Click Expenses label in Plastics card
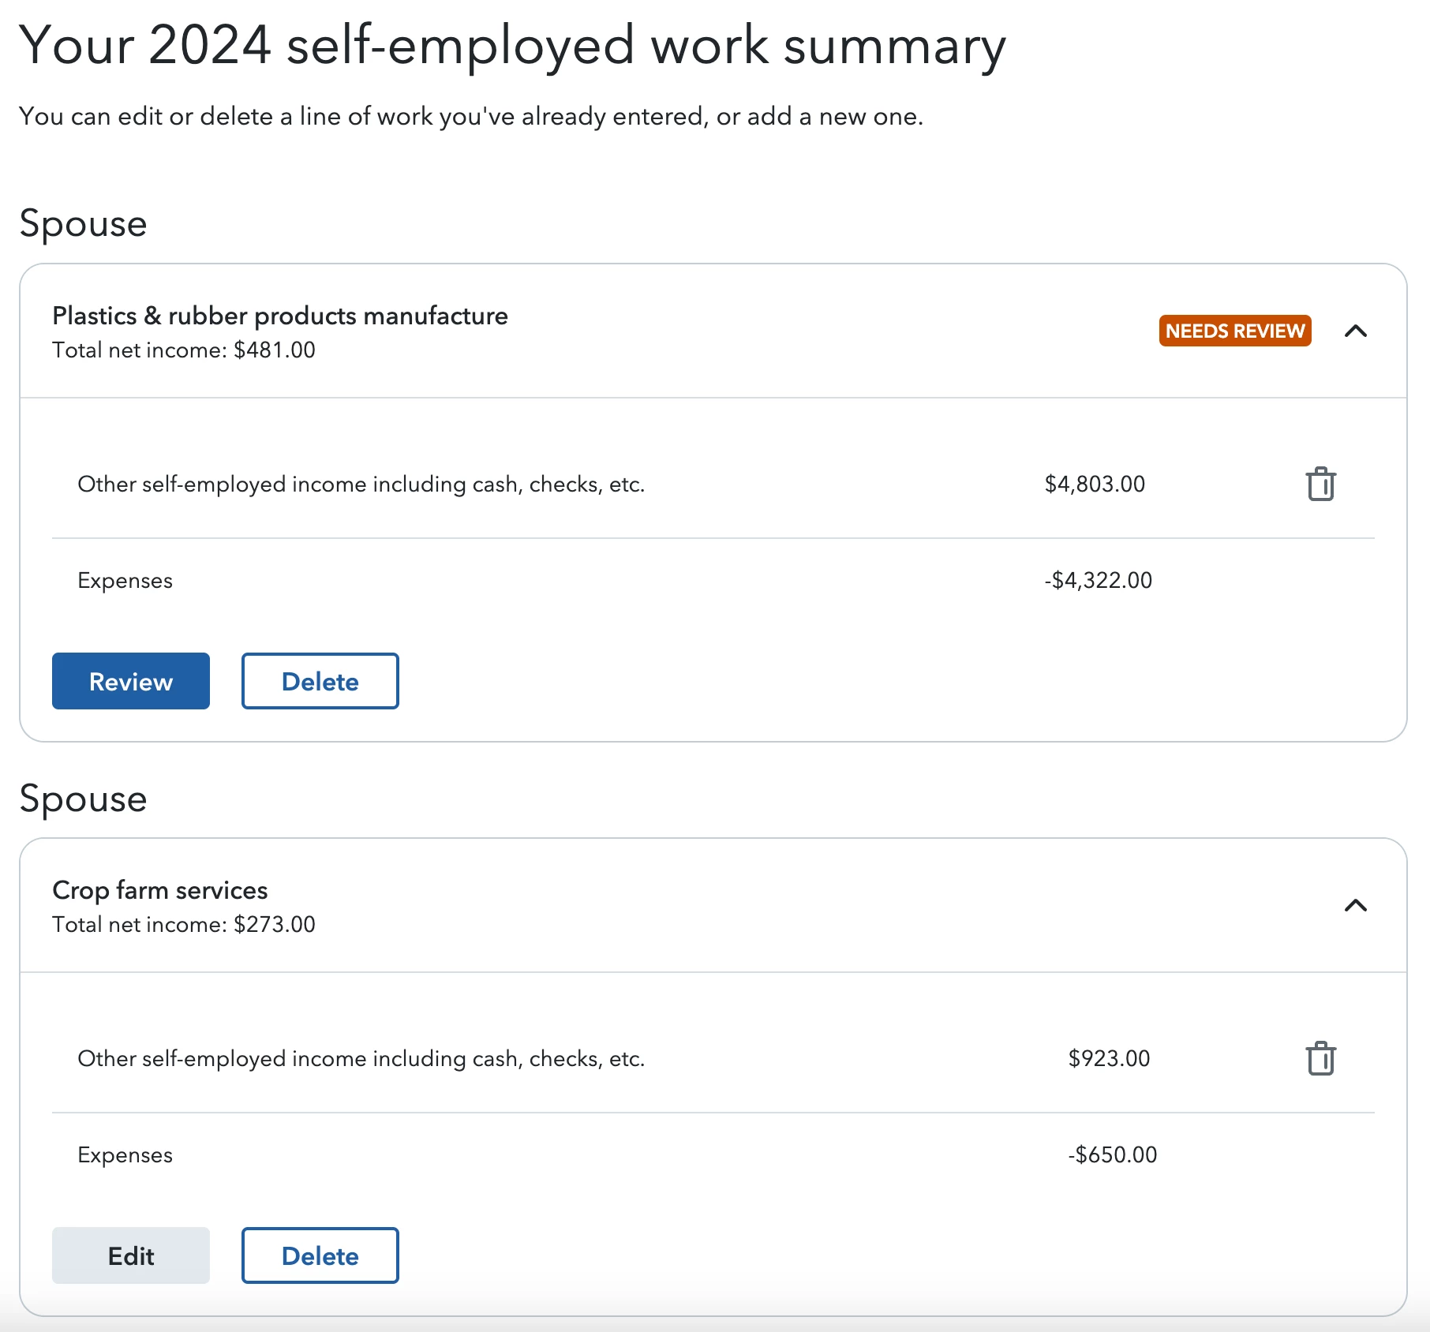The width and height of the screenshot is (1430, 1332). point(125,581)
